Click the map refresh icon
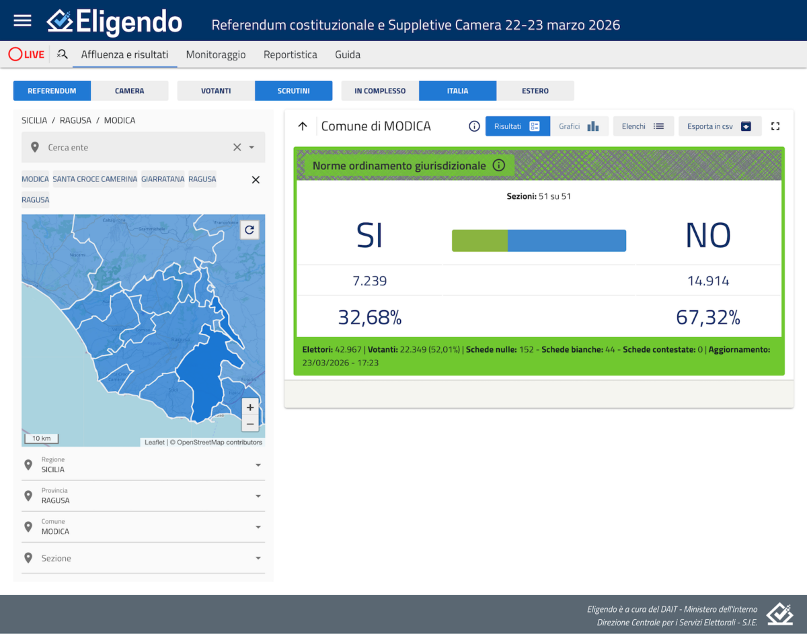Image resolution: width=807 pixels, height=634 pixels. coord(249,230)
